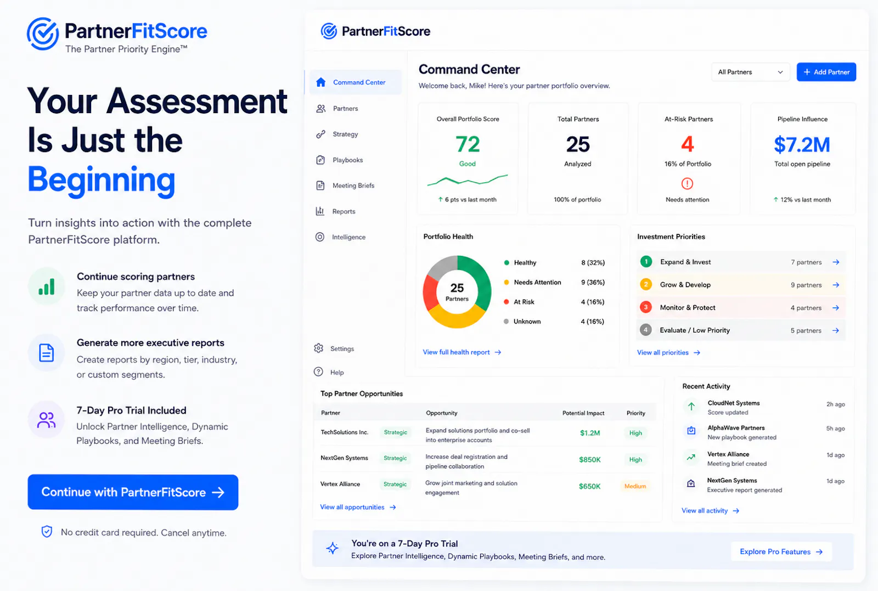The image size is (878, 591).
Task: Click the arrow on Expand & Invest row
Action: pyautogui.click(x=836, y=262)
